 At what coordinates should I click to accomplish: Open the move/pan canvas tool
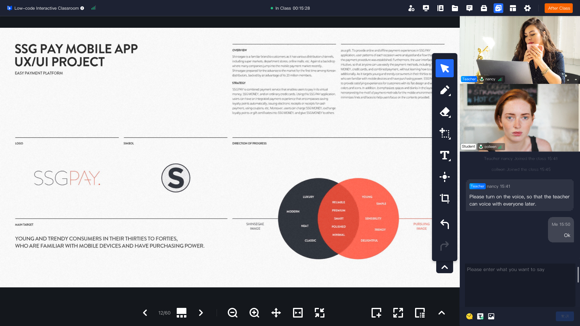coord(276,313)
